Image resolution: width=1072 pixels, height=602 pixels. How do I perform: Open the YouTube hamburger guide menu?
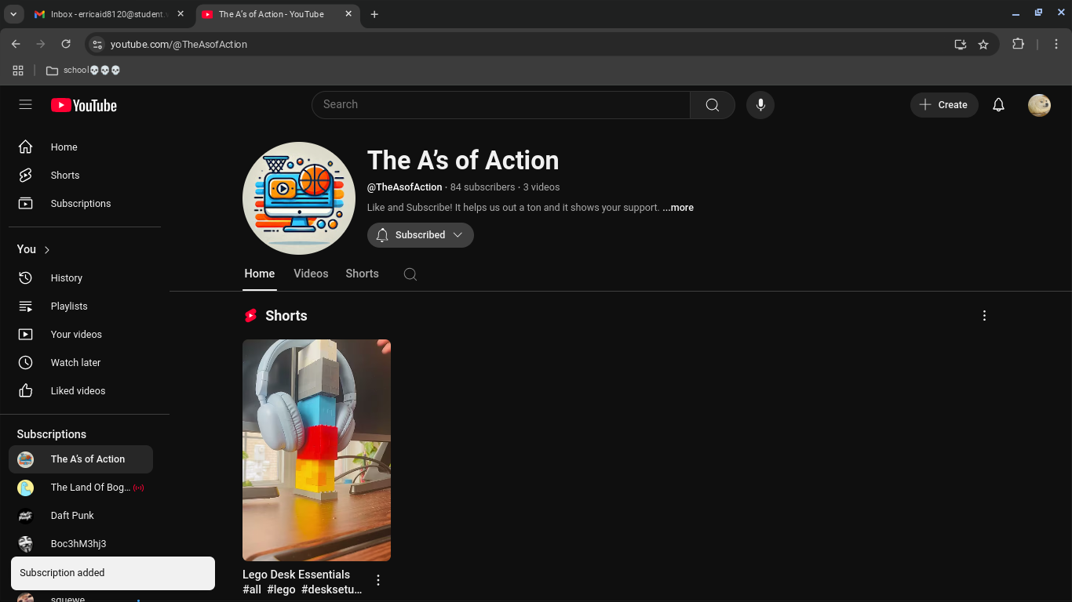(25, 104)
